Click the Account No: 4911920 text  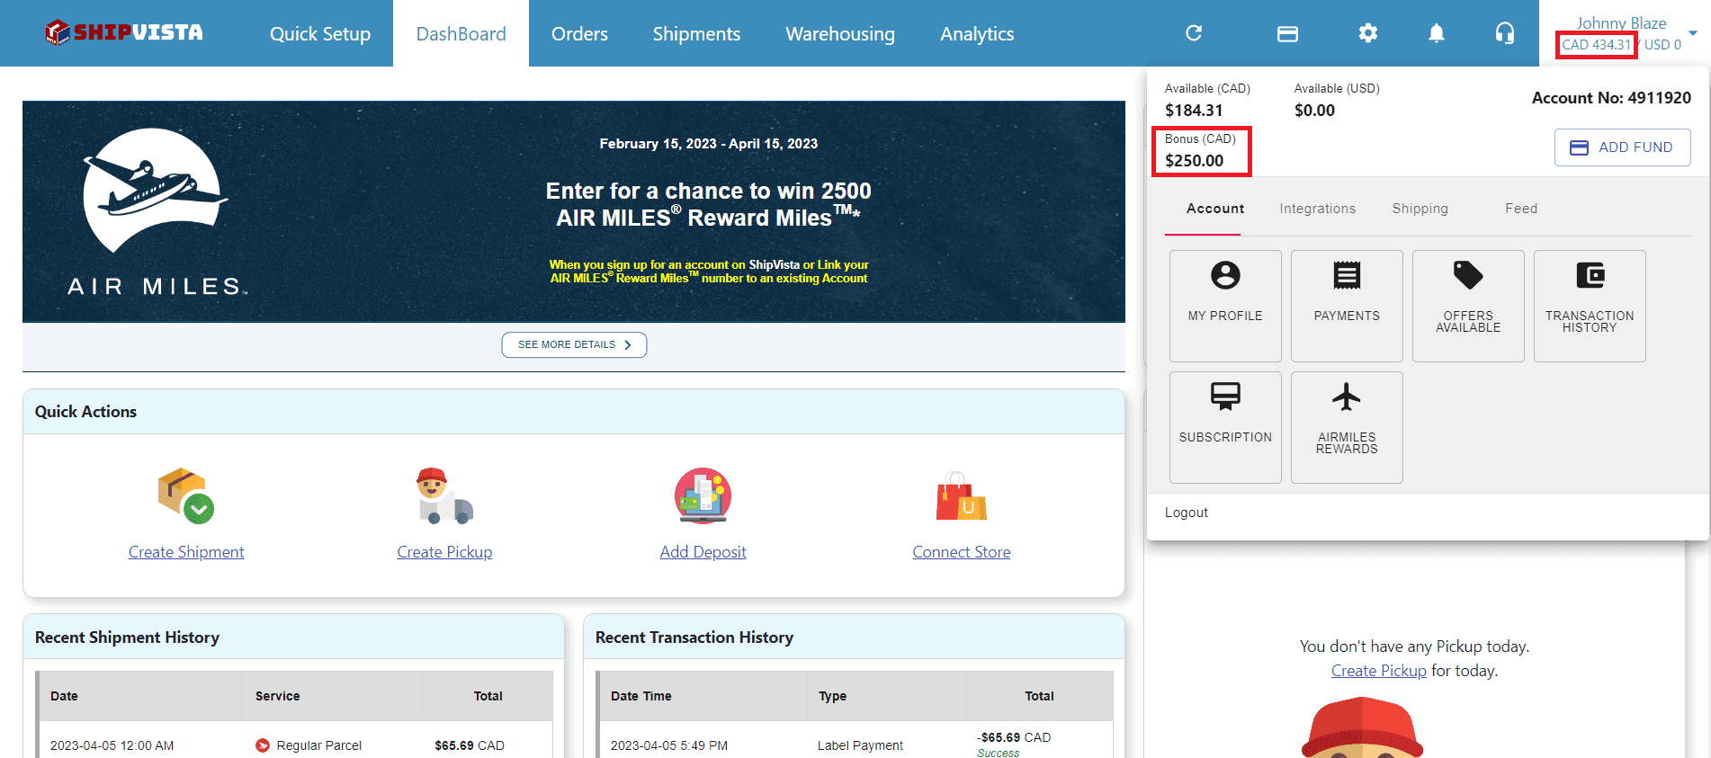(1611, 98)
